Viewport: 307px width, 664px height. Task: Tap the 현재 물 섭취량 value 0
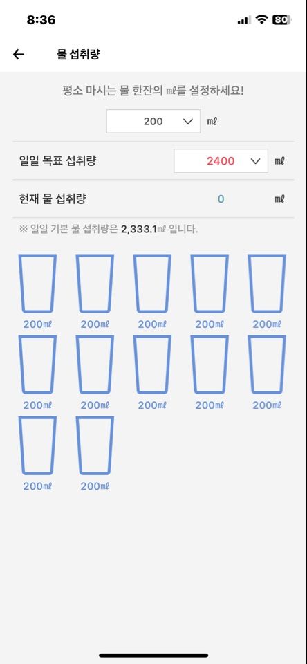tap(221, 199)
